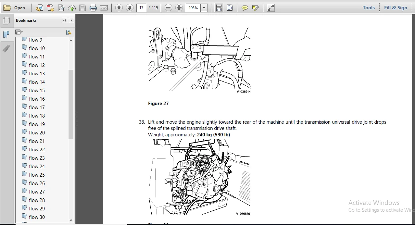Screen dimensions: 415x225
Task: Click the Export PDF icon
Action: coord(50,8)
